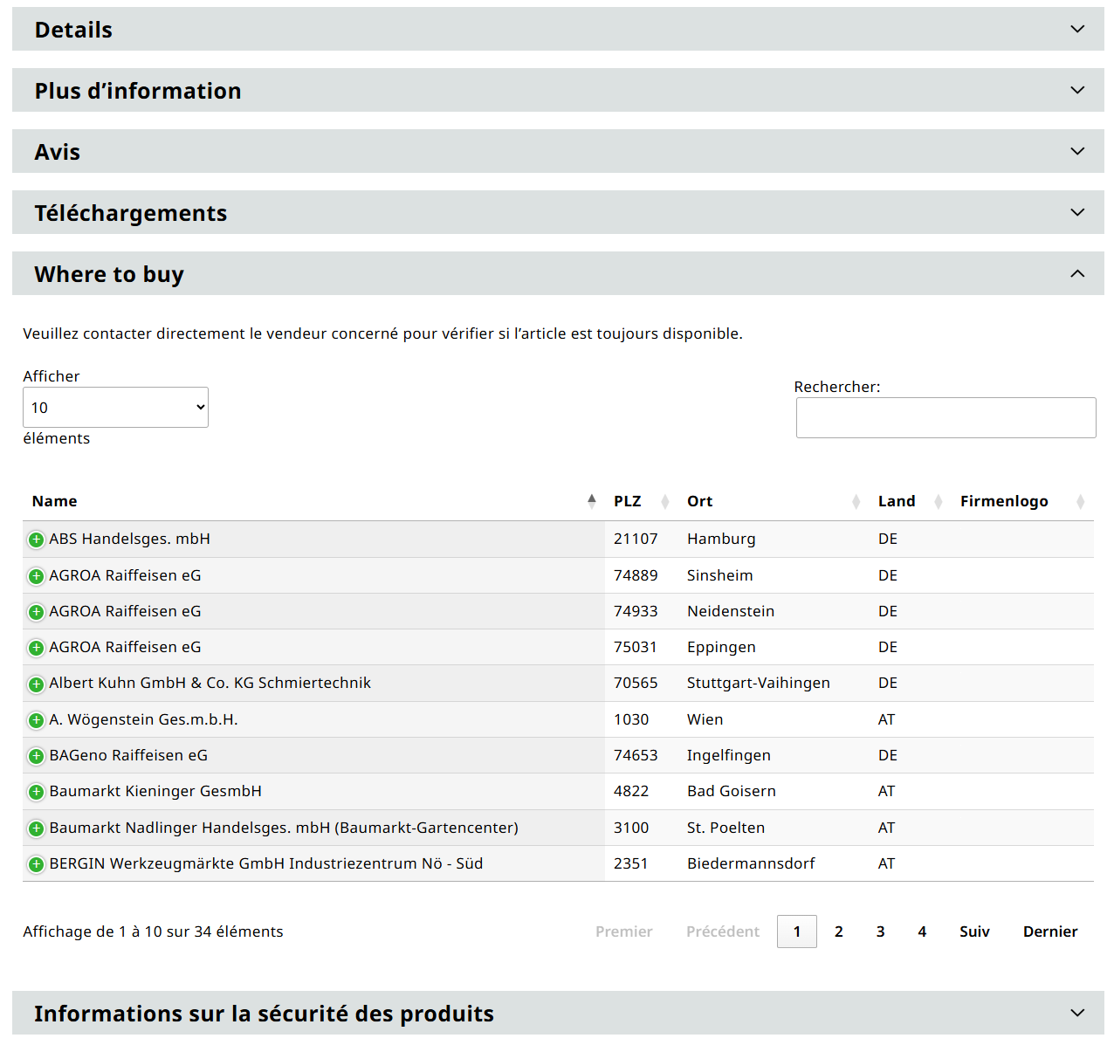The width and height of the screenshot is (1114, 1045).
Task: Expand the Albert Kuhn GmbH row details
Action: [x=36, y=684]
